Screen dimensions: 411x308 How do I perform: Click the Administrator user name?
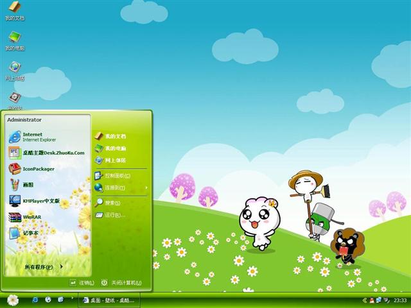point(24,120)
